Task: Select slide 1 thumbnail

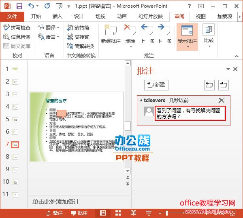Action: click(15, 69)
